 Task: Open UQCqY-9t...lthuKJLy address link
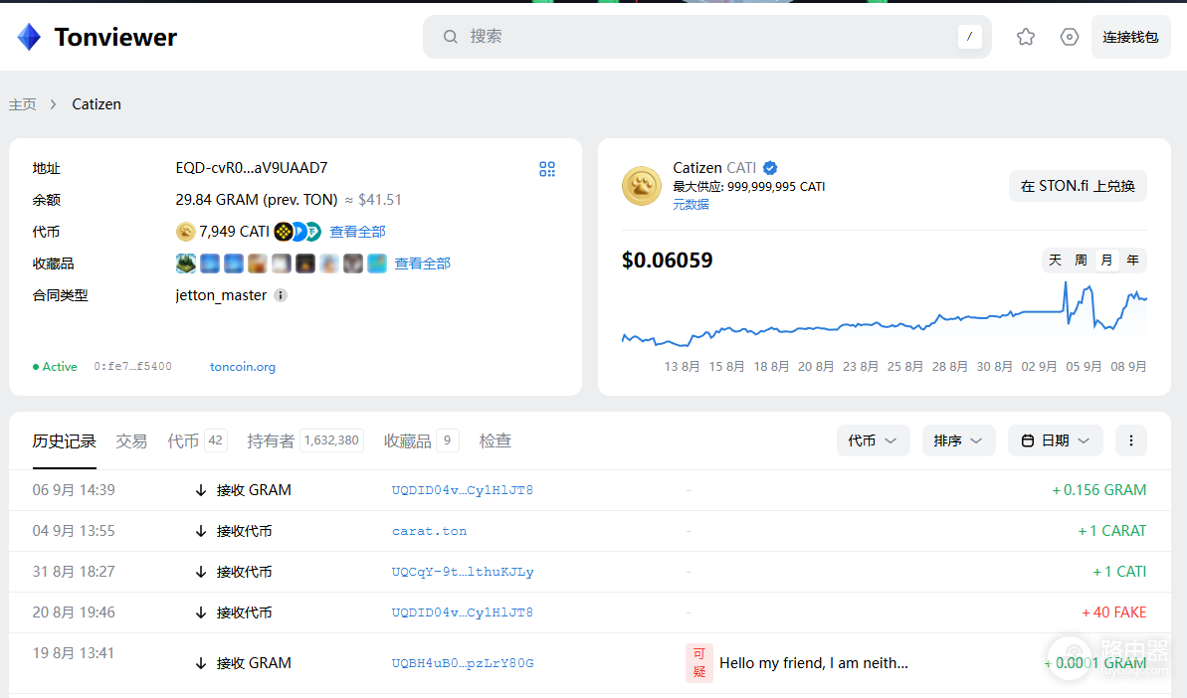point(463,572)
